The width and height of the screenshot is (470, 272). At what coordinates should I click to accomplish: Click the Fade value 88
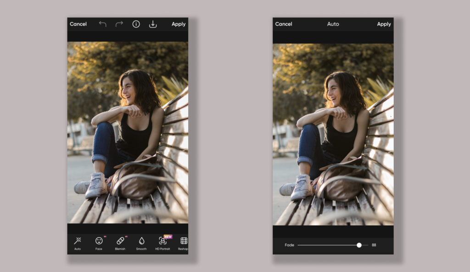click(374, 245)
